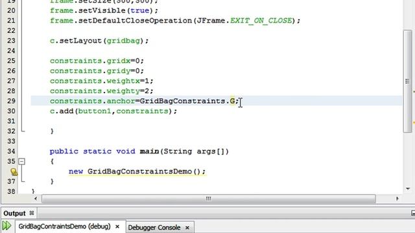This screenshot has height=233, width=415.
Task: Click the text constraints.gridy=0;
Action: [97, 71]
